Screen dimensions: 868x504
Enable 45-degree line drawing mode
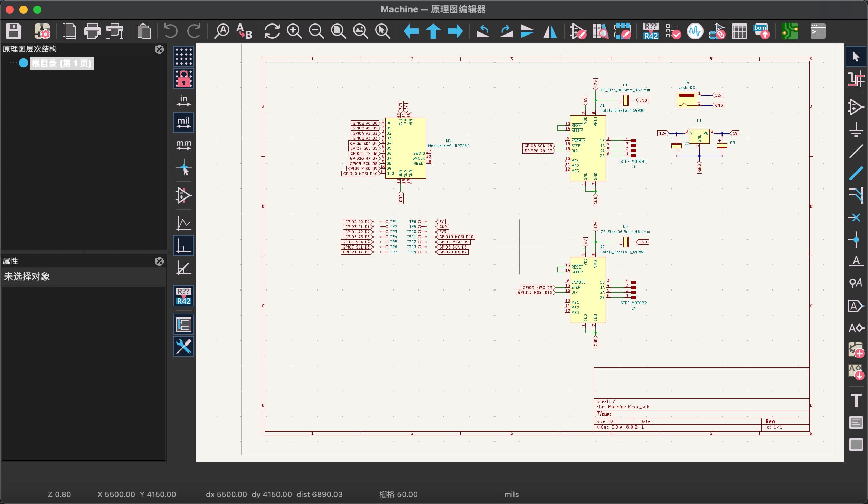[183, 268]
